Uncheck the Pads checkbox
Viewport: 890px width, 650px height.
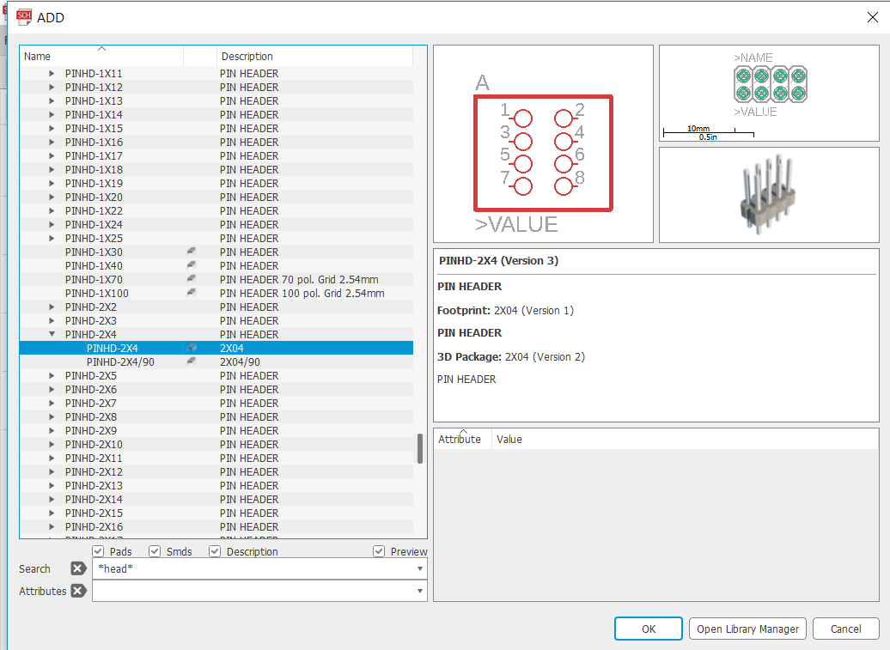pos(98,551)
